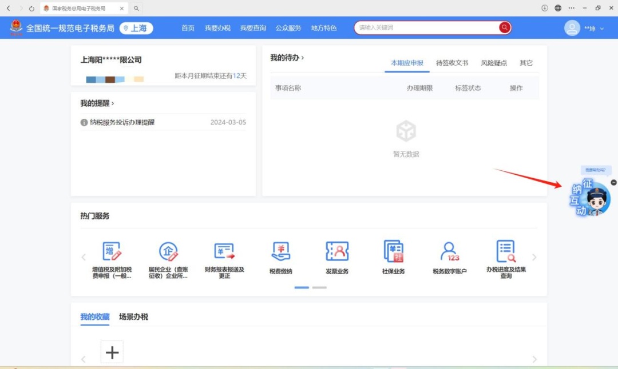
Task: Open 财务报表报送及更正 service icon
Action: point(224,251)
